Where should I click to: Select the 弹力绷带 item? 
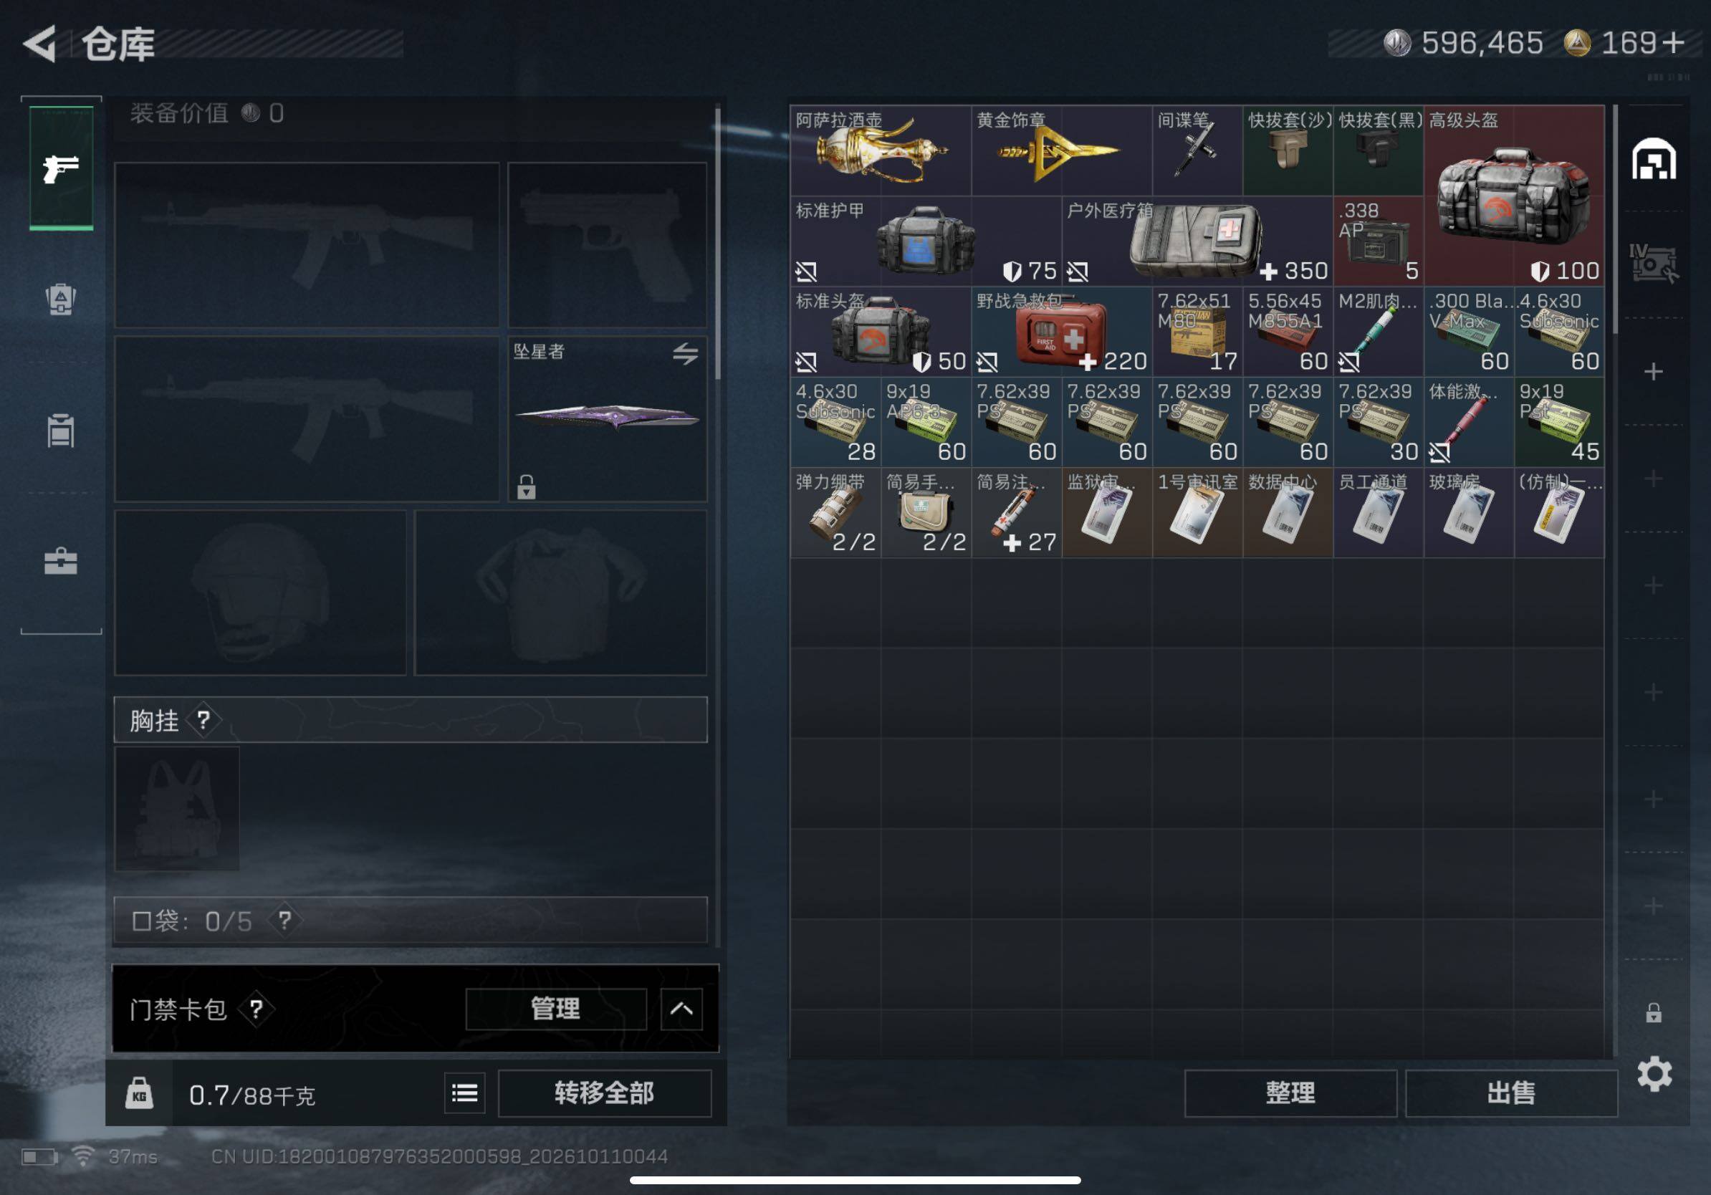click(x=835, y=512)
